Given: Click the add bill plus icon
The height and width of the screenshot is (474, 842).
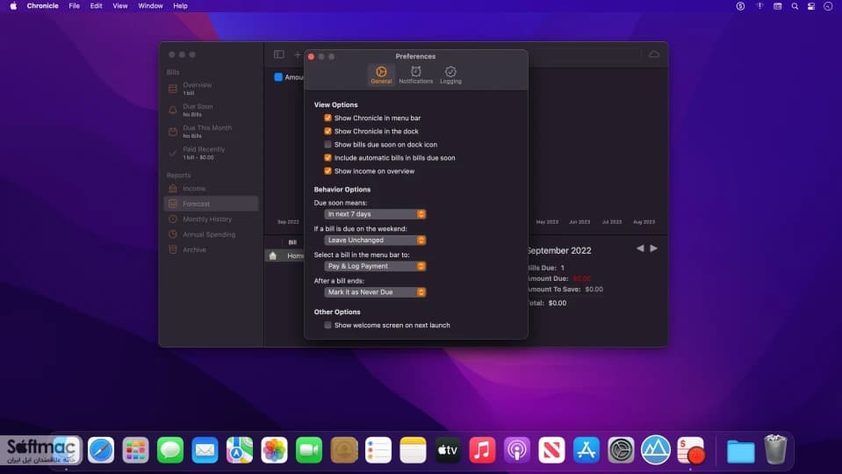Looking at the screenshot, I should [x=297, y=54].
